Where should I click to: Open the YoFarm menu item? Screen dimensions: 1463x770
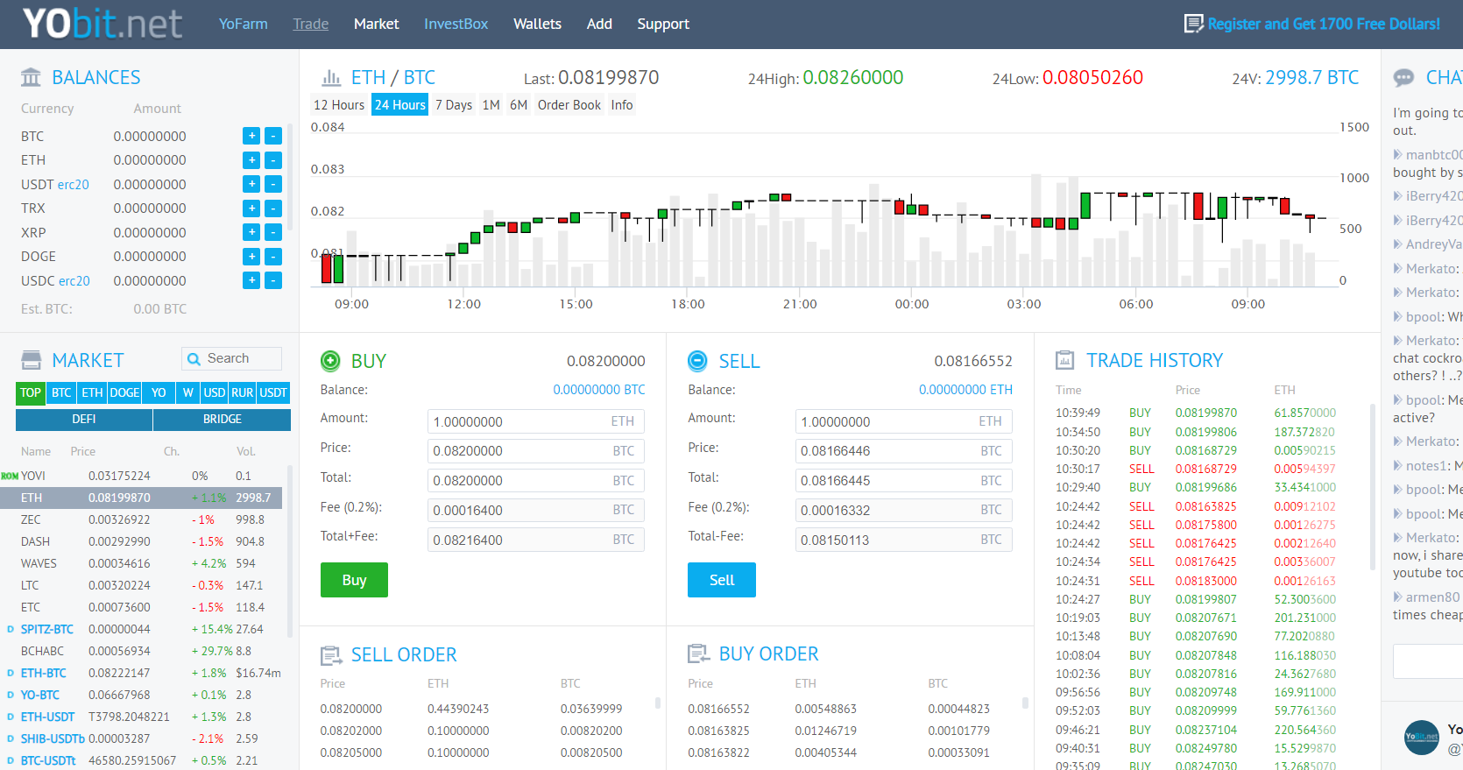coord(244,24)
